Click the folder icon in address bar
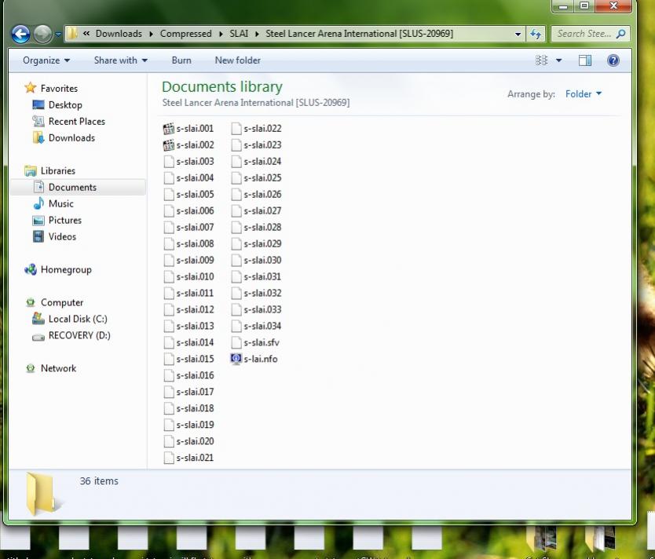Image resolution: width=655 pixels, height=559 pixels. pyautogui.click(x=71, y=34)
